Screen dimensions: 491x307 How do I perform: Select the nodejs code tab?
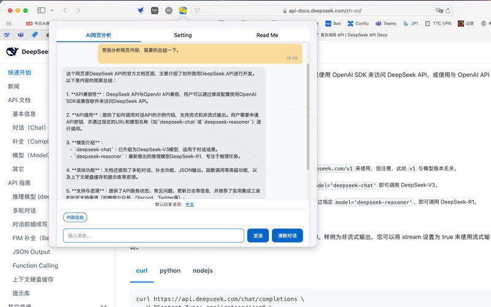click(x=203, y=270)
